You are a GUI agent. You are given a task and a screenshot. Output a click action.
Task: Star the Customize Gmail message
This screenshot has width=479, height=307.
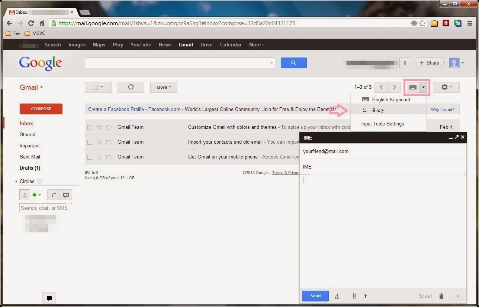[x=99, y=127]
